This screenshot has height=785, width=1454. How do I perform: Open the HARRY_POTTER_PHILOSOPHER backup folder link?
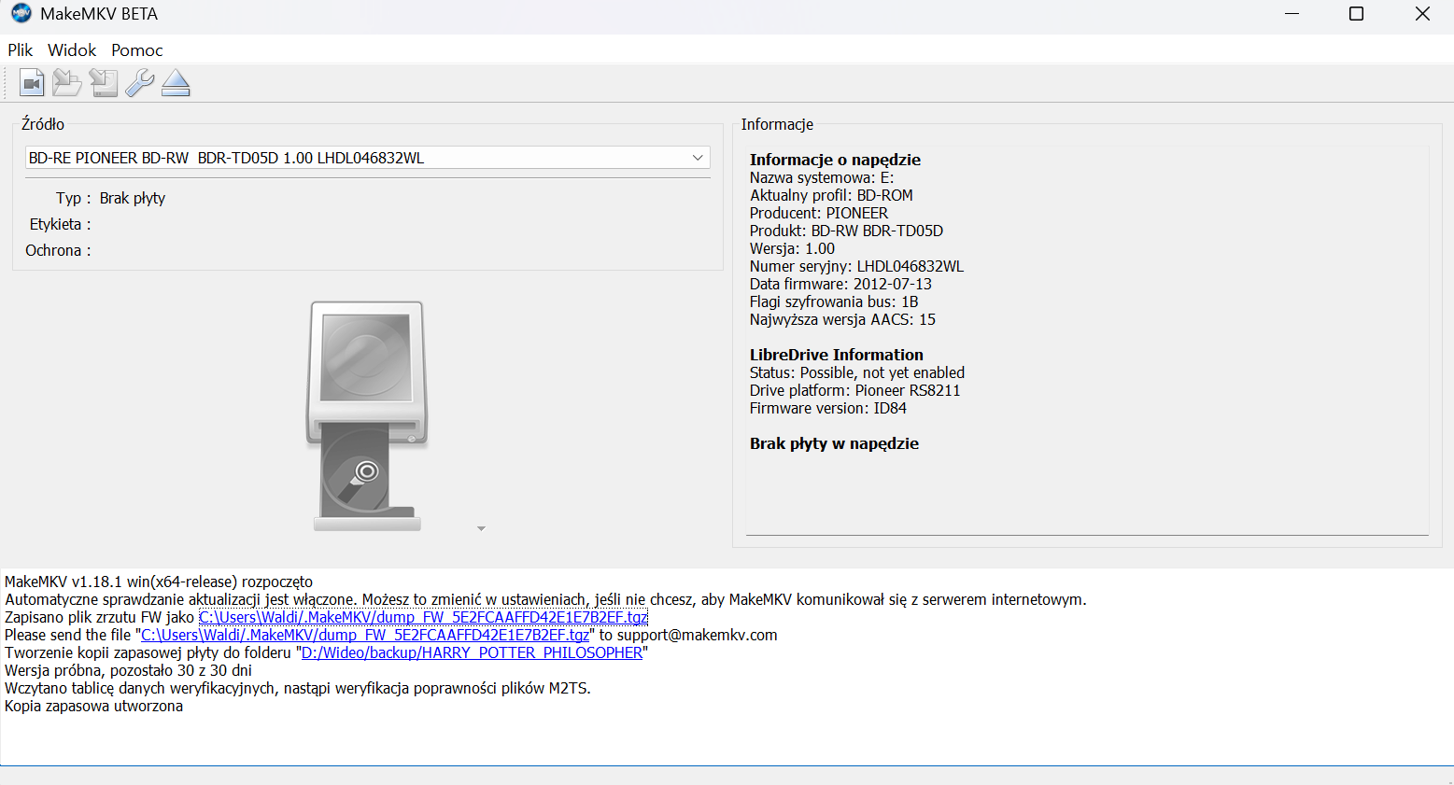click(472, 653)
